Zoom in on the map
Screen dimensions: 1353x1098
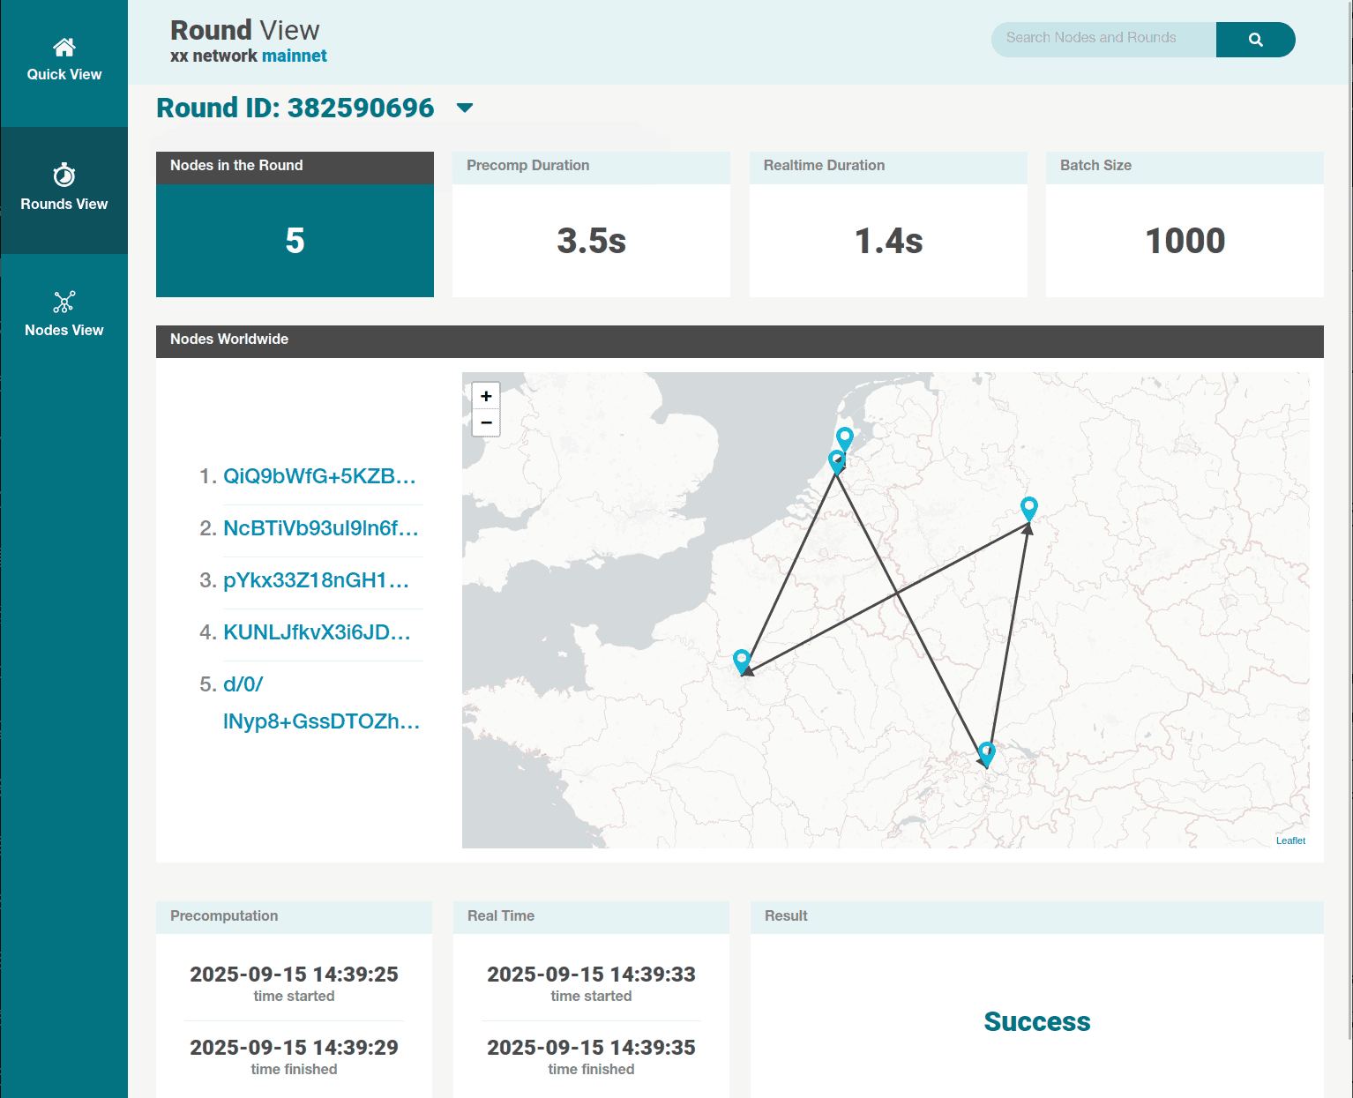tap(486, 396)
